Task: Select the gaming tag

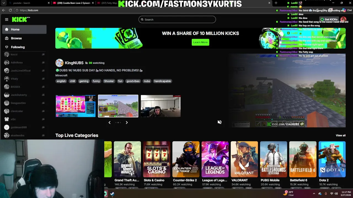Action: [x=84, y=81]
